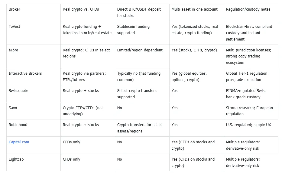Click the 'Real crypto vs. CFDs' header

81,9
